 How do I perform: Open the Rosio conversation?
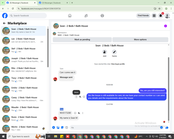tap(23, 119)
